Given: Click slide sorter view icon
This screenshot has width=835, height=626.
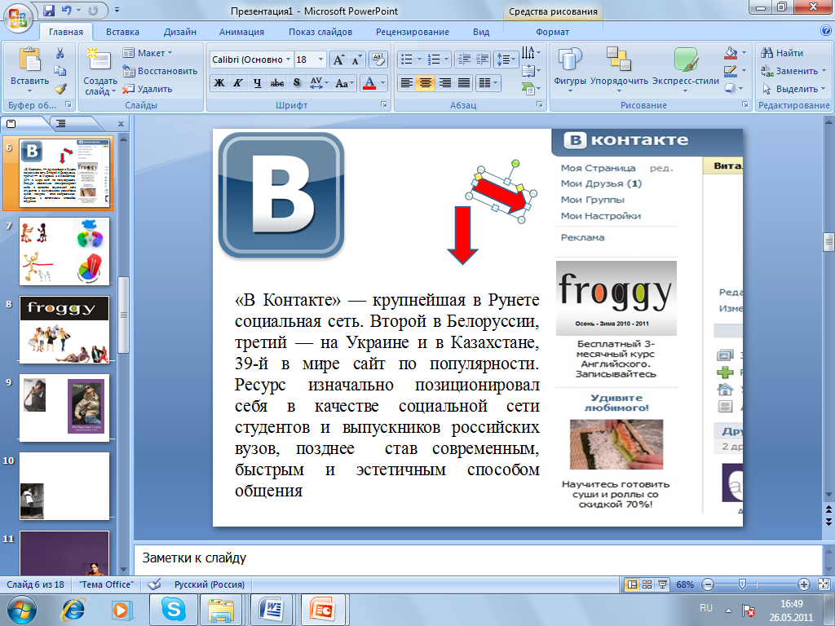Looking at the screenshot, I should [647, 584].
